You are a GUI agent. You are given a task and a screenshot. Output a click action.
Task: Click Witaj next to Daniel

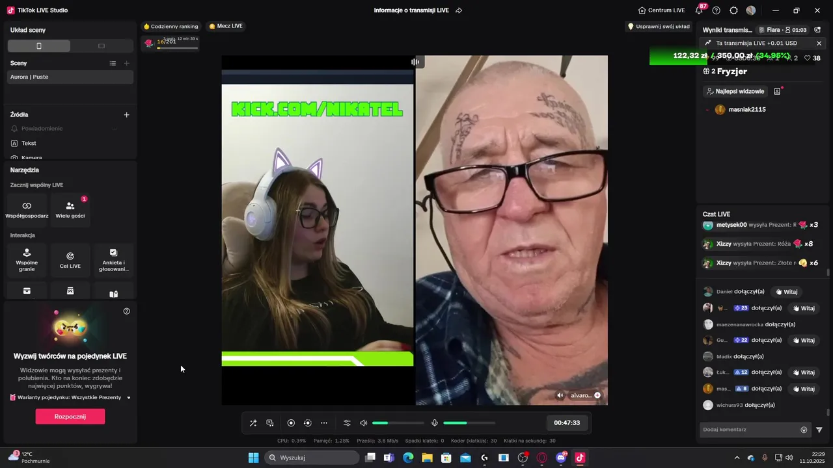[x=787, y=292]
